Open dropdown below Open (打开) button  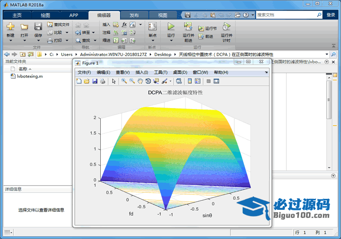(x=24, y=41)
